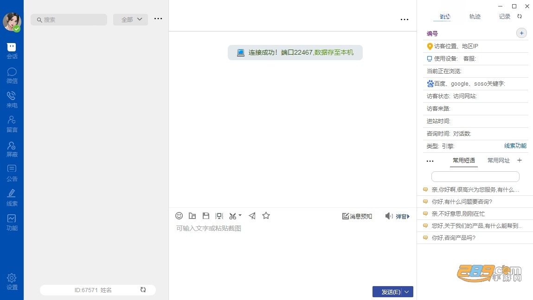The height and width of the screenshot is (300, 533).
Task: Click 百度、google、soso关键字 row
Action: point(475,84)
